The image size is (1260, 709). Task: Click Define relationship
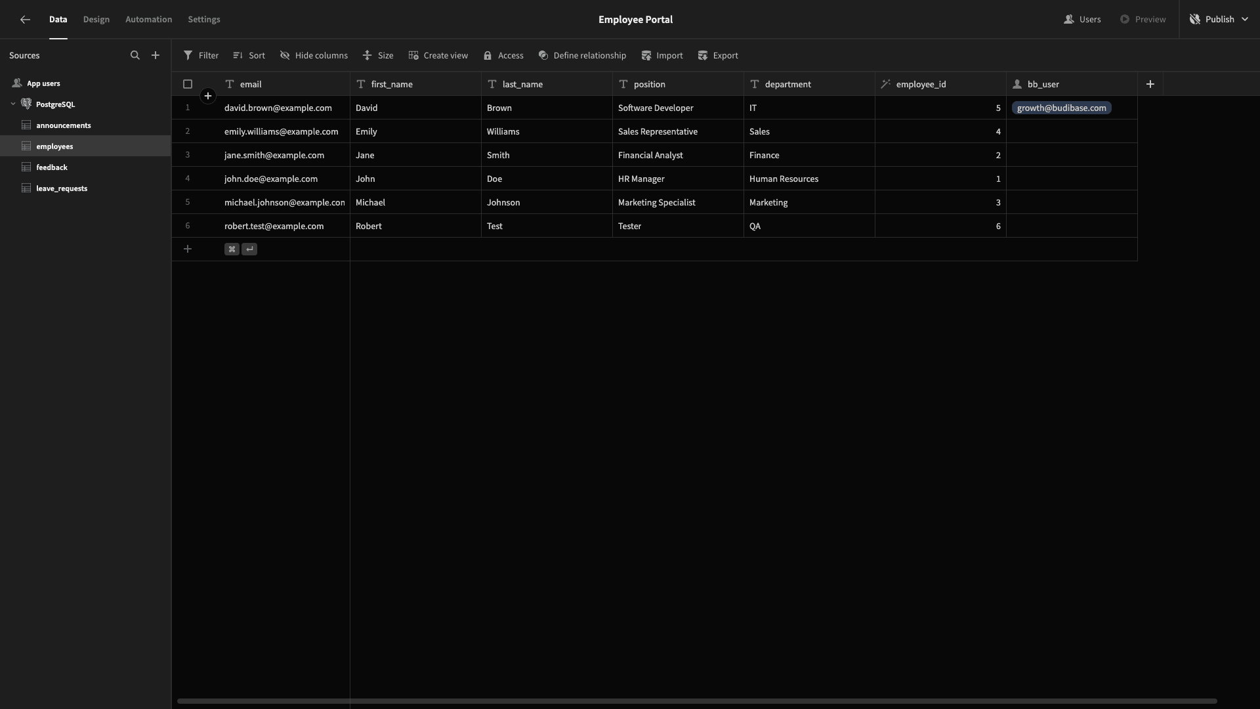(x=582, y=56)
